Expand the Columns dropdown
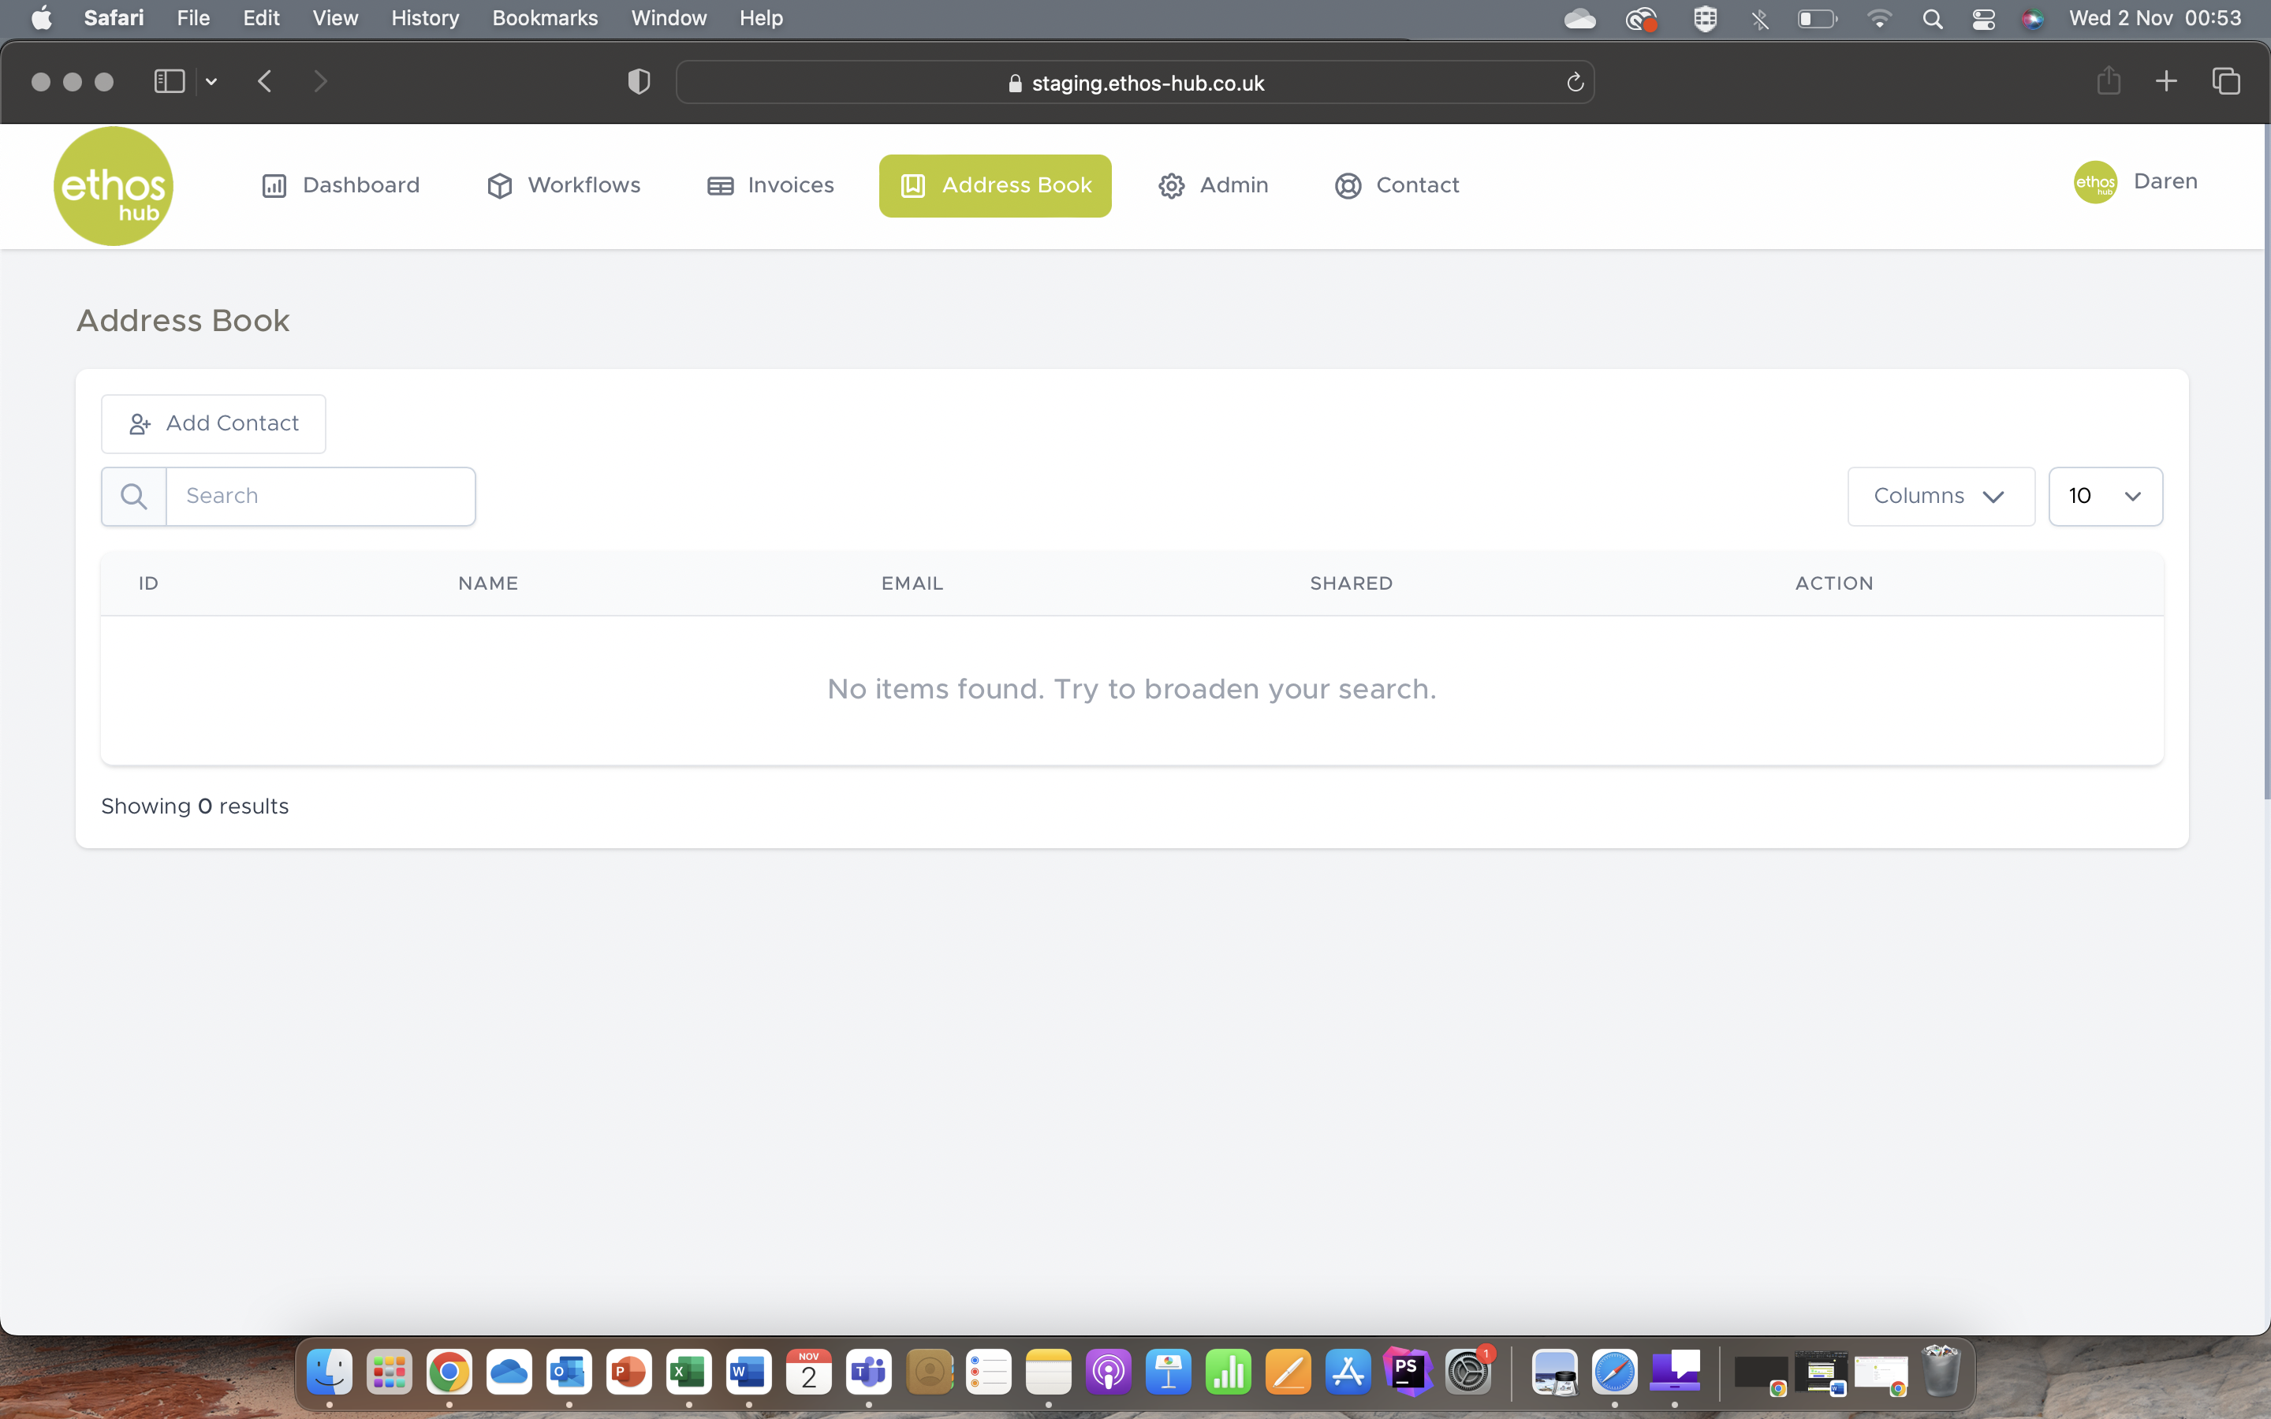The width and height of the screenshot is (2271, 1419). point(1940,496)
